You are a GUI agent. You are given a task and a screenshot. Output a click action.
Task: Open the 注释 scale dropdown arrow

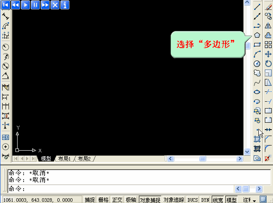(255, 201)
